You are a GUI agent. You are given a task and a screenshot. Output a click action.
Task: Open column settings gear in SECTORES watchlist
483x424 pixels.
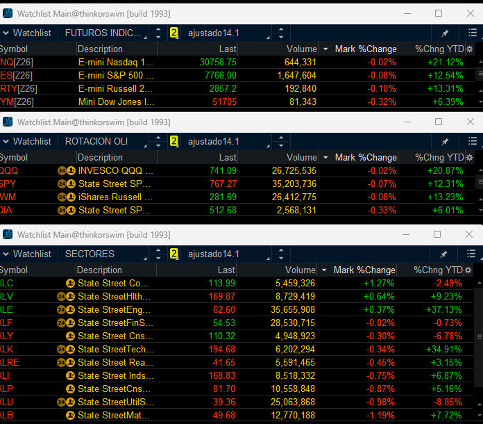coord(468,270)
